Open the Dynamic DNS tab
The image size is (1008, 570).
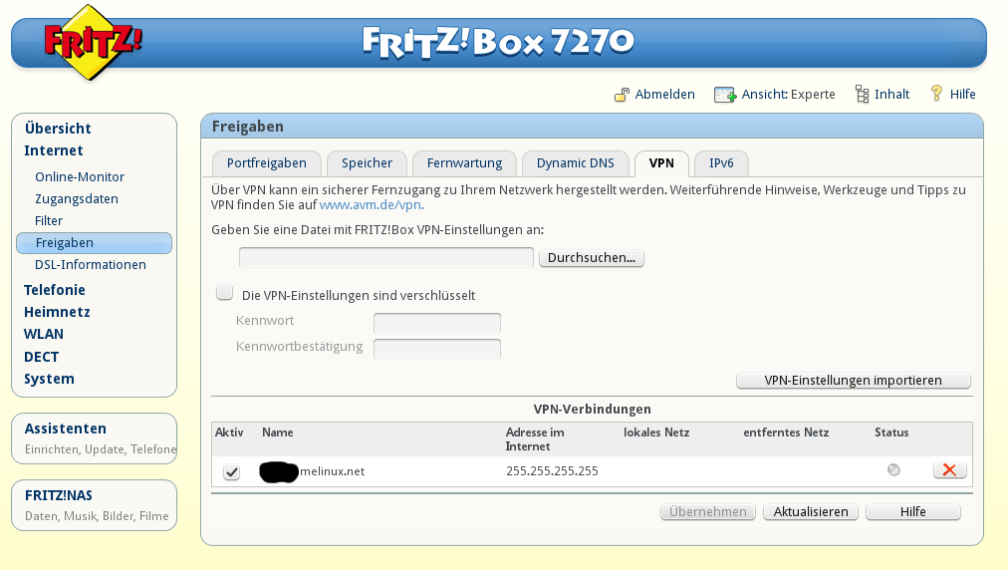[576, 163]
